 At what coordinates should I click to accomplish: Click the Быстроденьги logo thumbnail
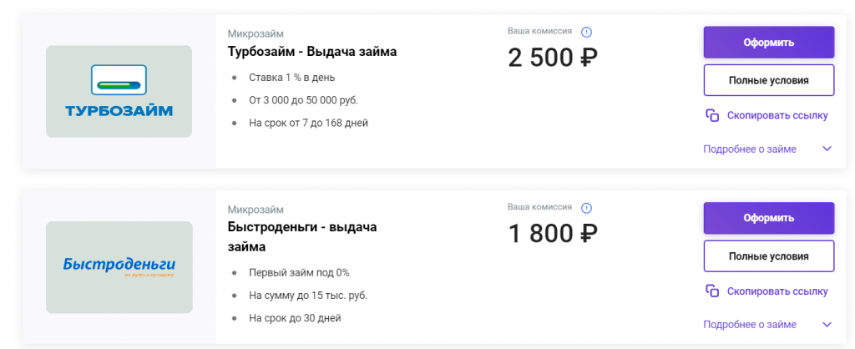[x=119, y=267]
